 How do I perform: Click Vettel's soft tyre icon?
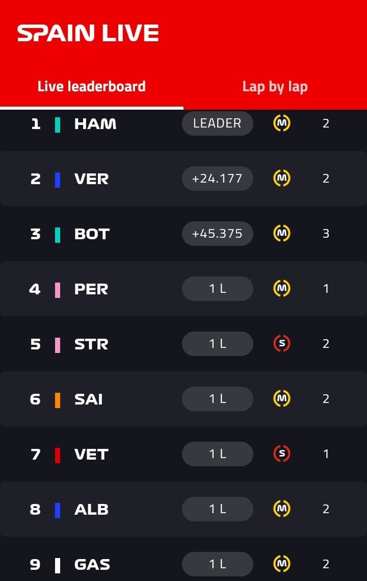pyautogui.click(x=282, y=453)
